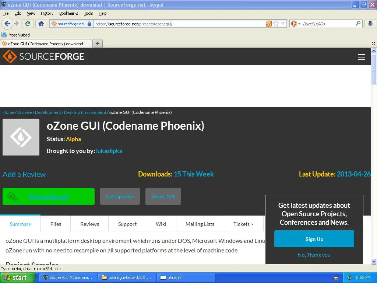Open the Help menu
Viewport: 377px width, 283px height.
tap(102, 13)
